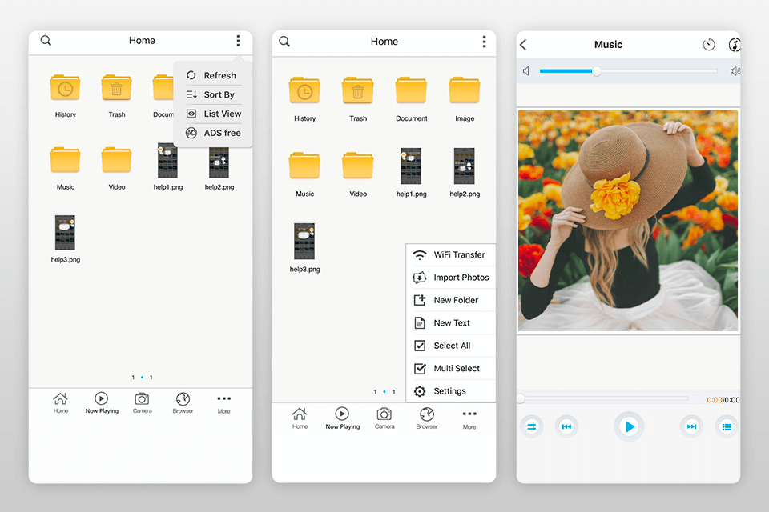This screenshot has width=769, height=512.
Task: Open the playlist icon in the music player
Action: (x=727, y=426)
